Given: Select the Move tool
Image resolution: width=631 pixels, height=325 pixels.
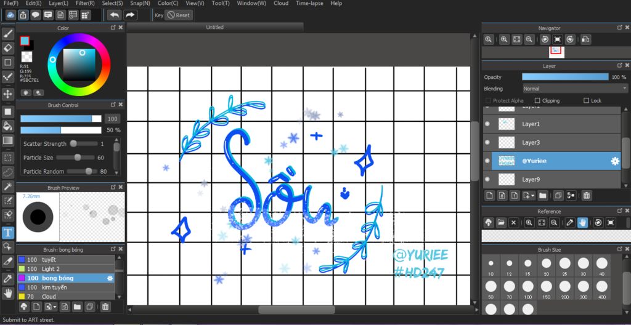Looking at the screenshot, I should point(7,94).
